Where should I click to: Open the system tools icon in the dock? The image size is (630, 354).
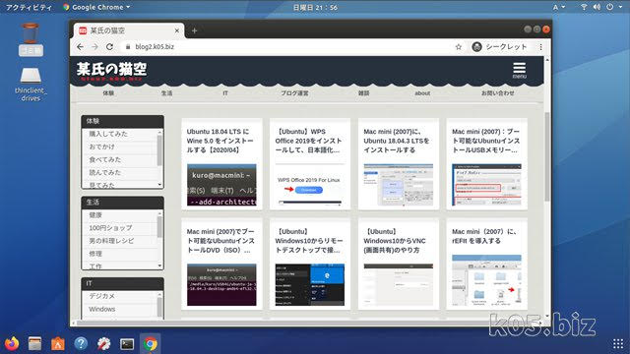point(103,344)
